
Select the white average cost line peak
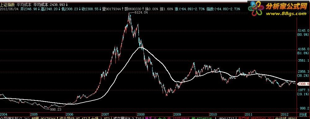140,47
